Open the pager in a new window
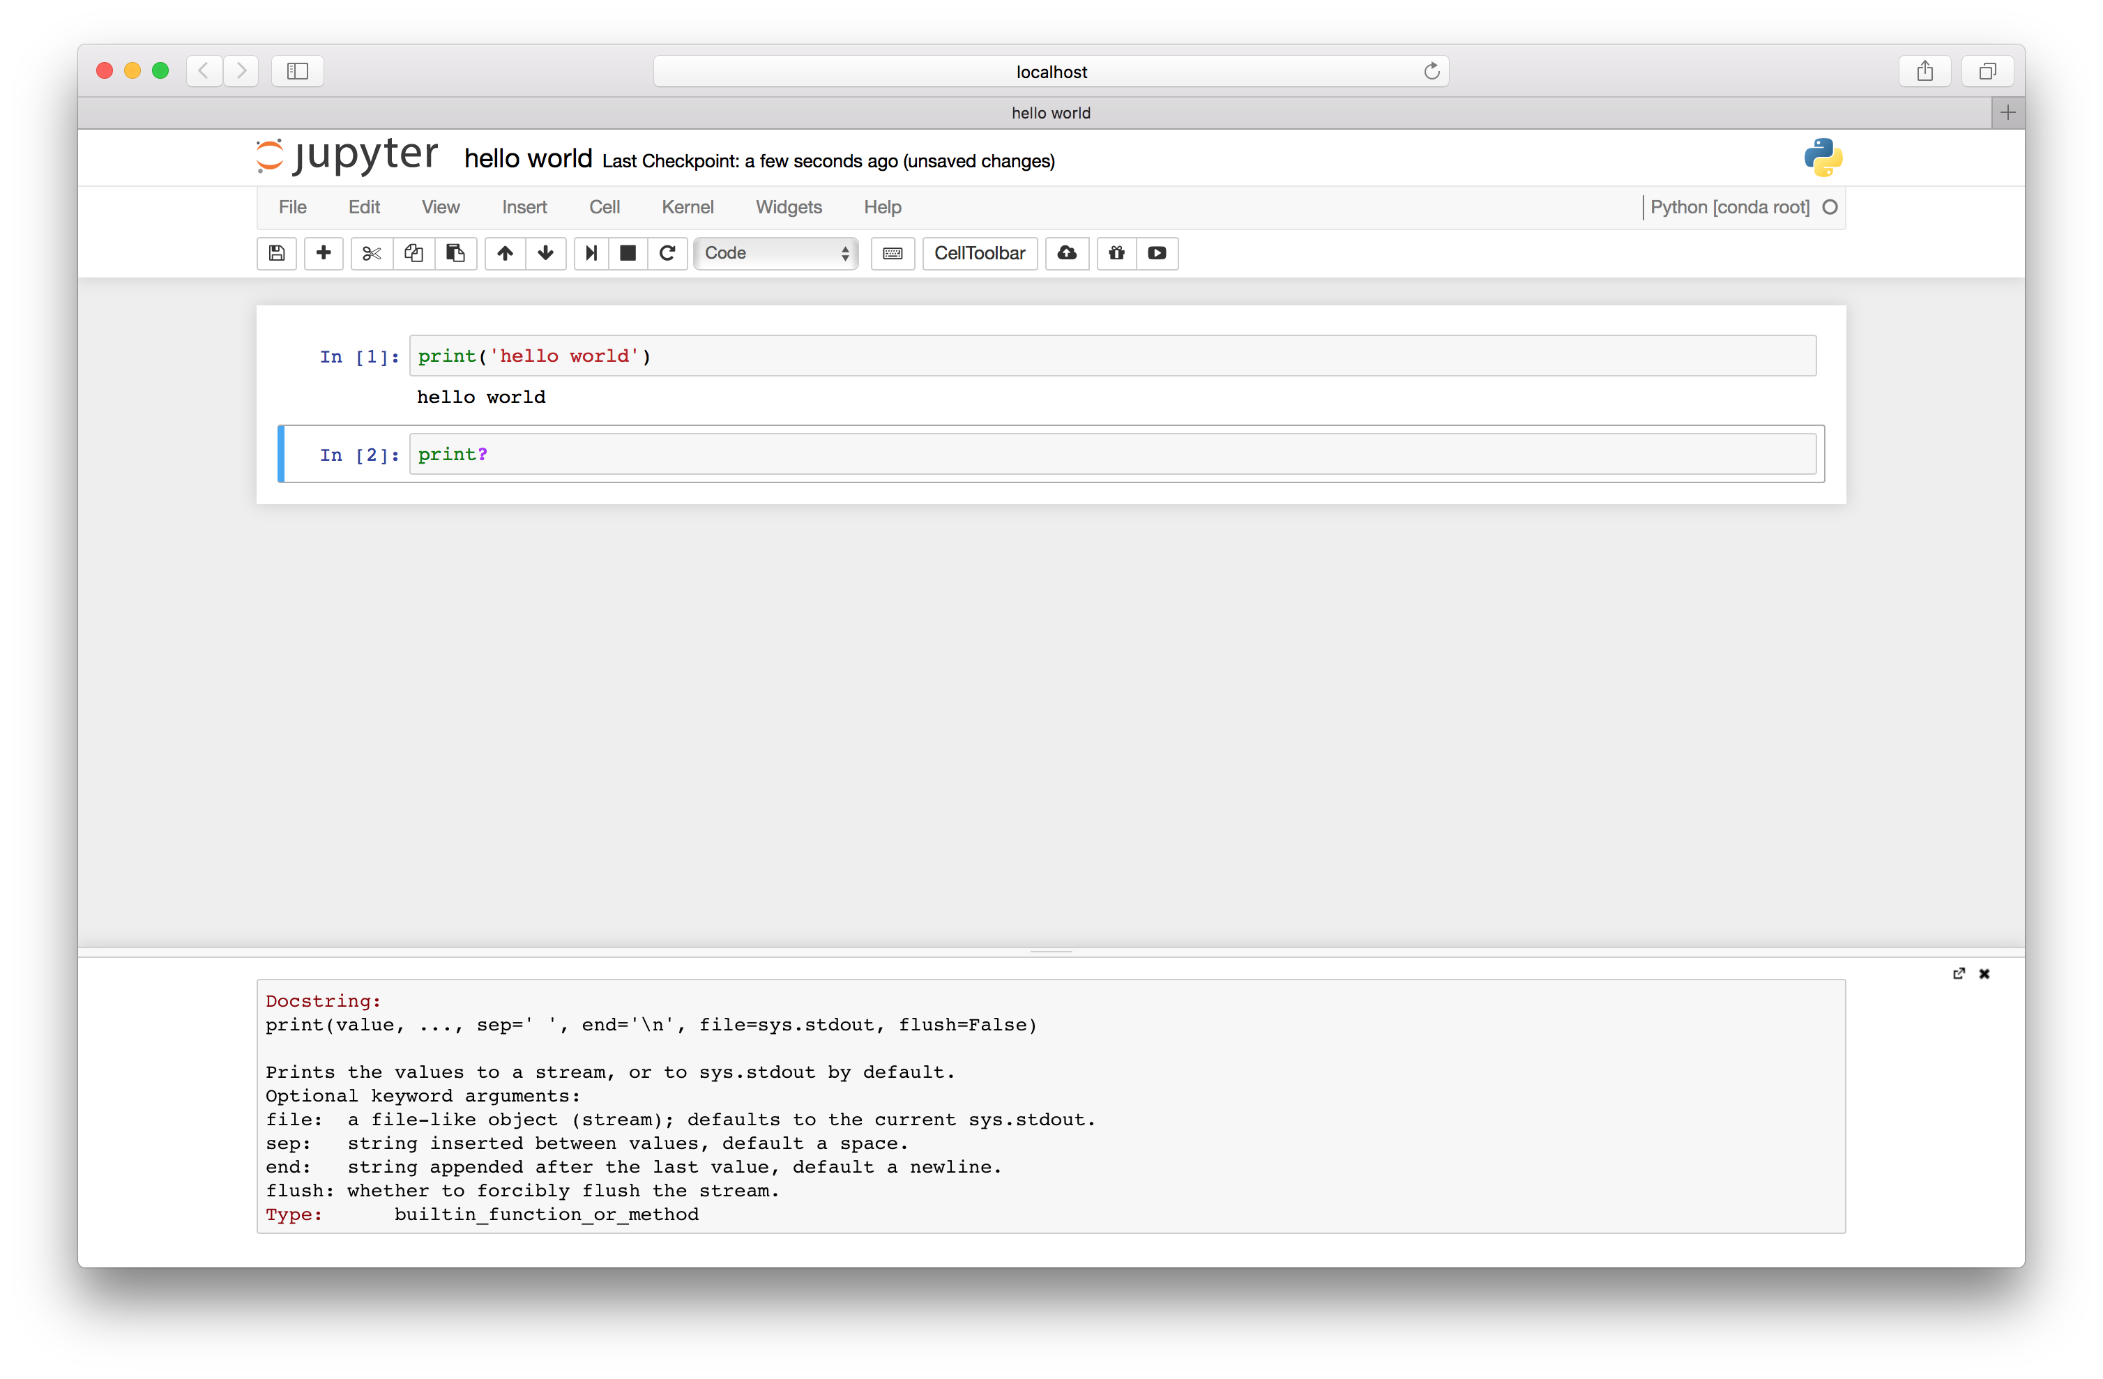This screenshot has width=2103, height=1379. (1958, 973)
